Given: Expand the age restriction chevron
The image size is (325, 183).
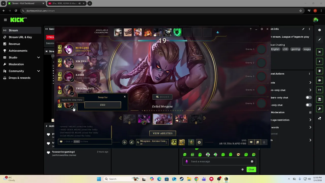Looking at the screenshot, I should [310, 120].
